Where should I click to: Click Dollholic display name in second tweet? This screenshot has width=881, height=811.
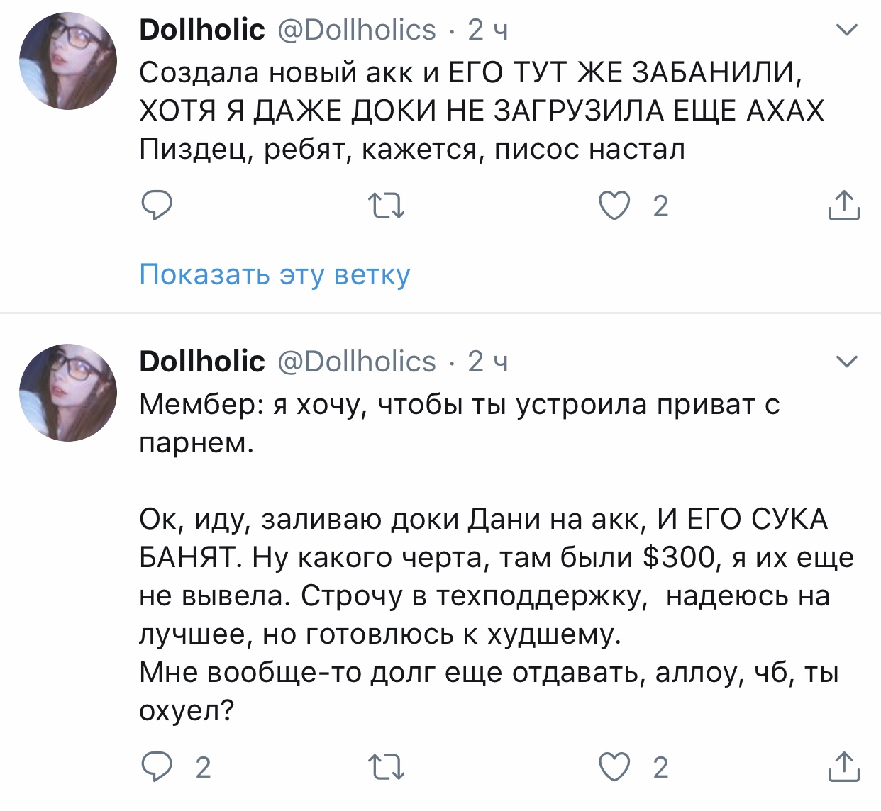click(x=202, y=362)
